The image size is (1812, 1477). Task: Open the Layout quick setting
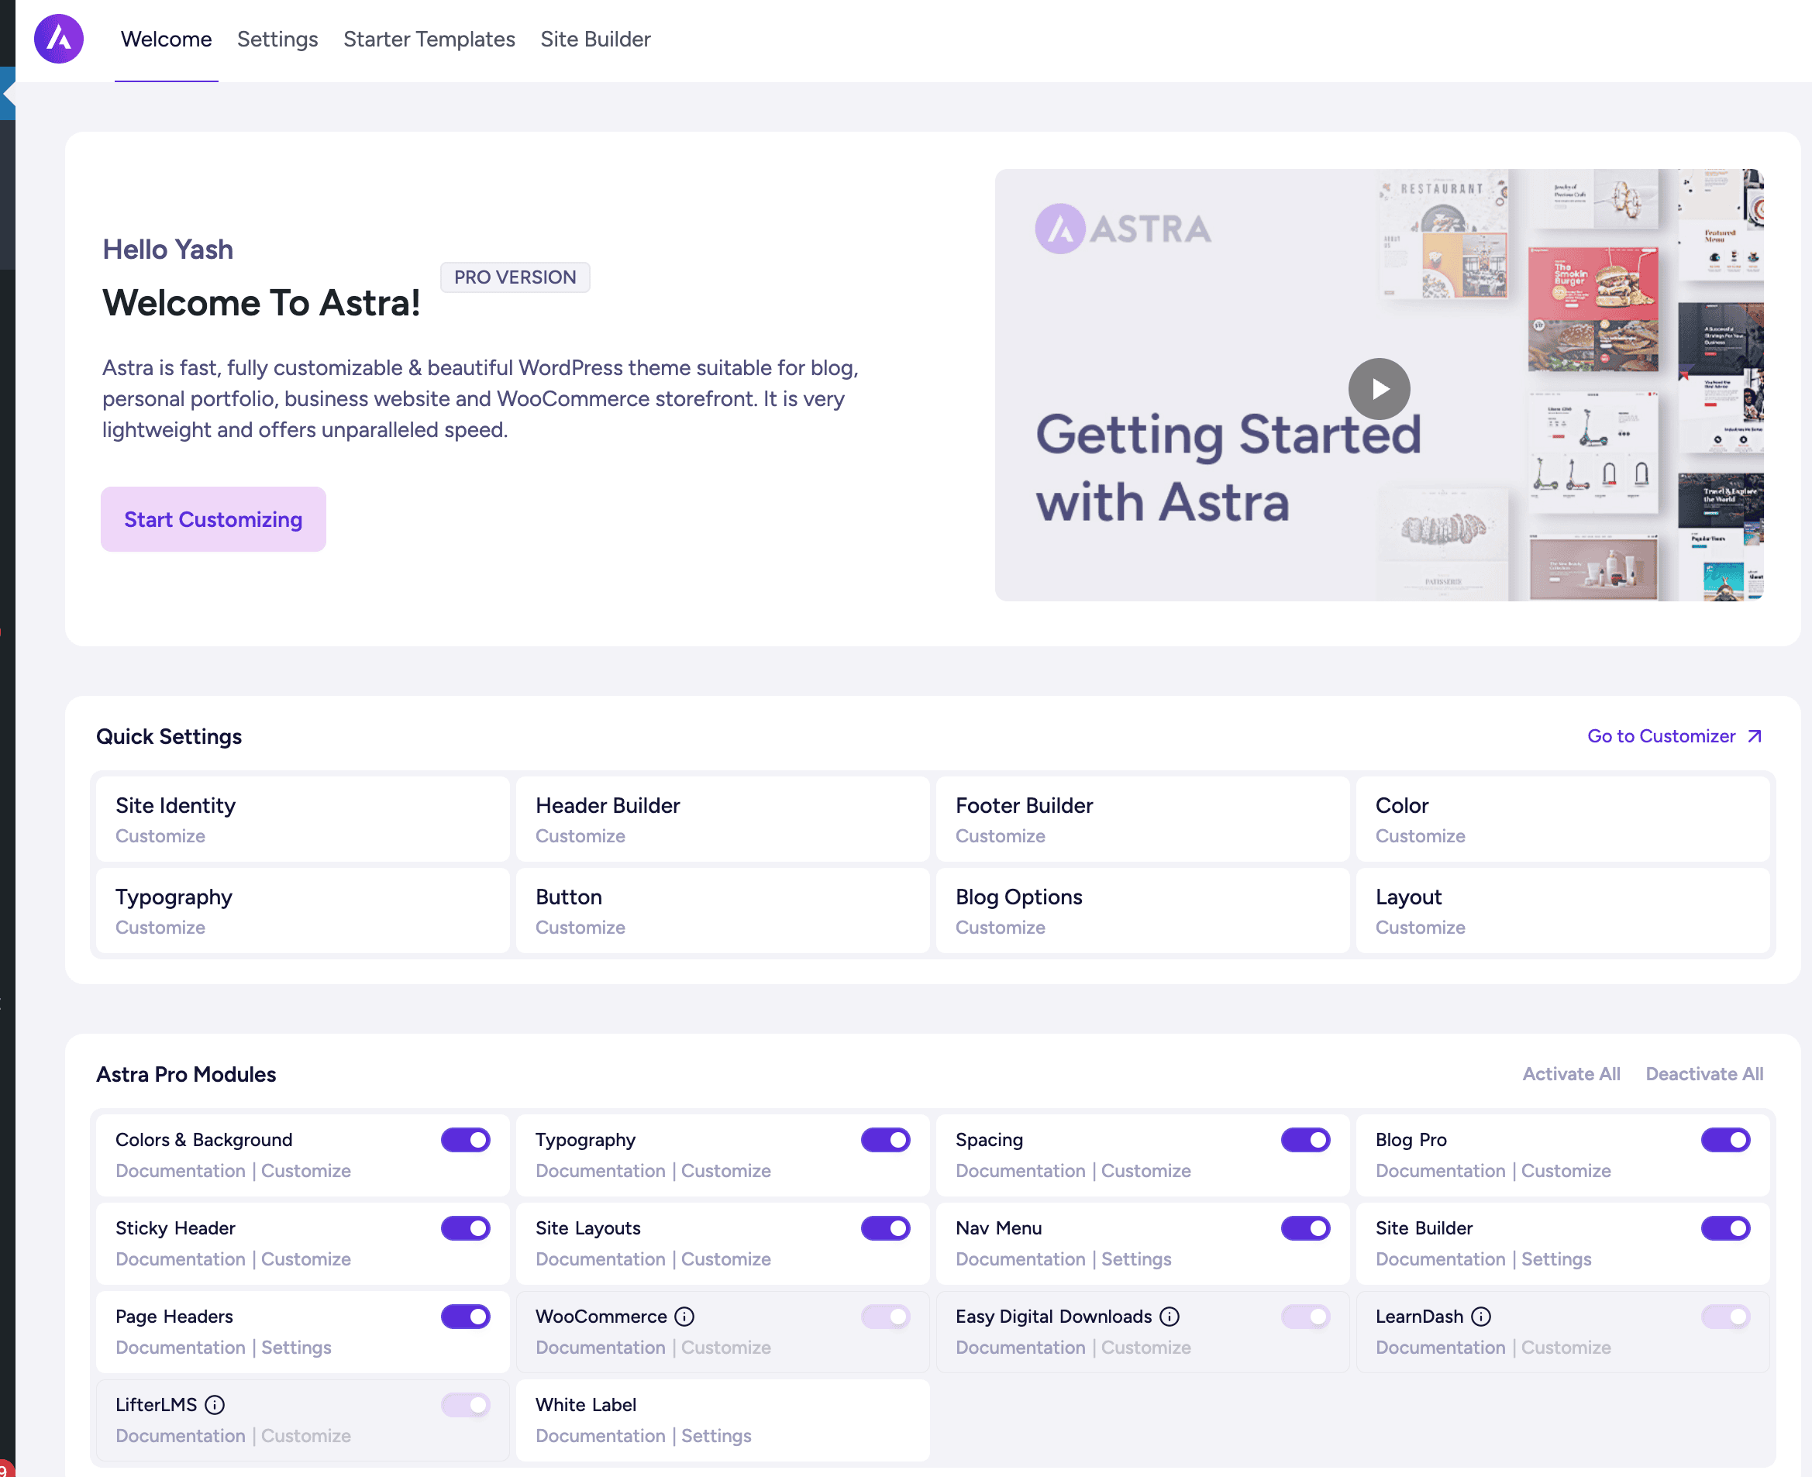[x=1562, y=911]
